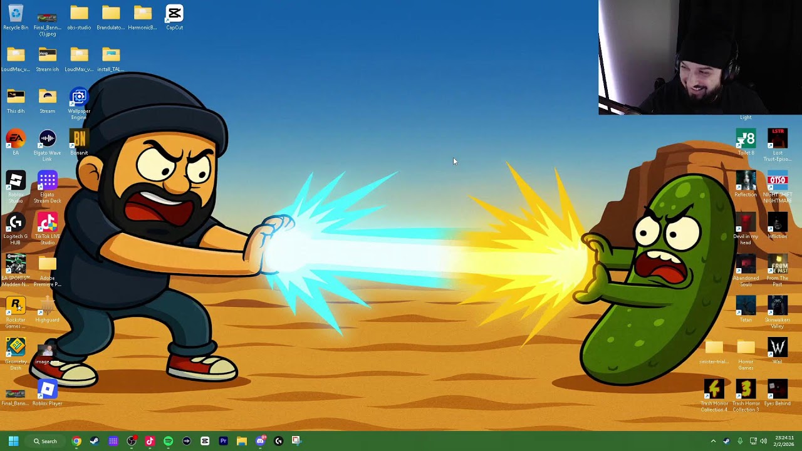Launch From The Past shortcut
The height and width of the screenshot is (451, 802).
(x=778, y=271)
